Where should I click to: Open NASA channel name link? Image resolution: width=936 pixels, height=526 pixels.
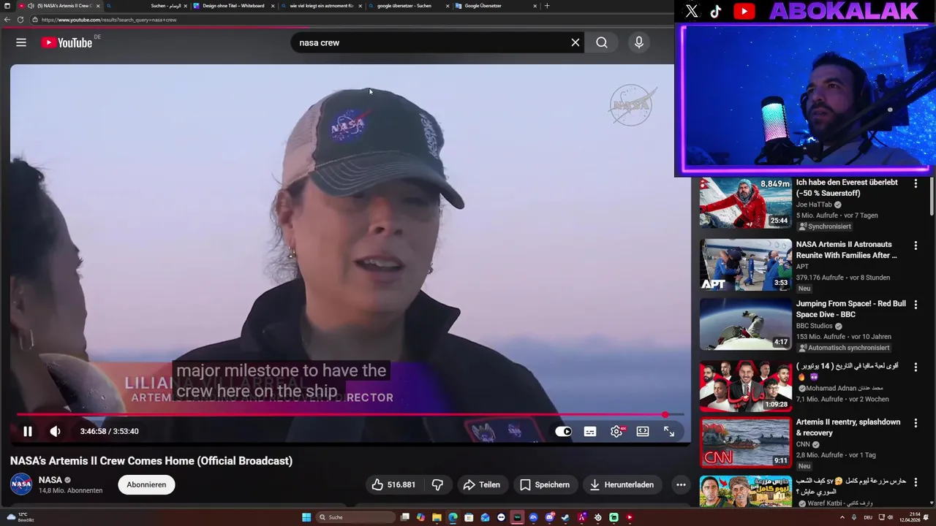click(50, 480)
